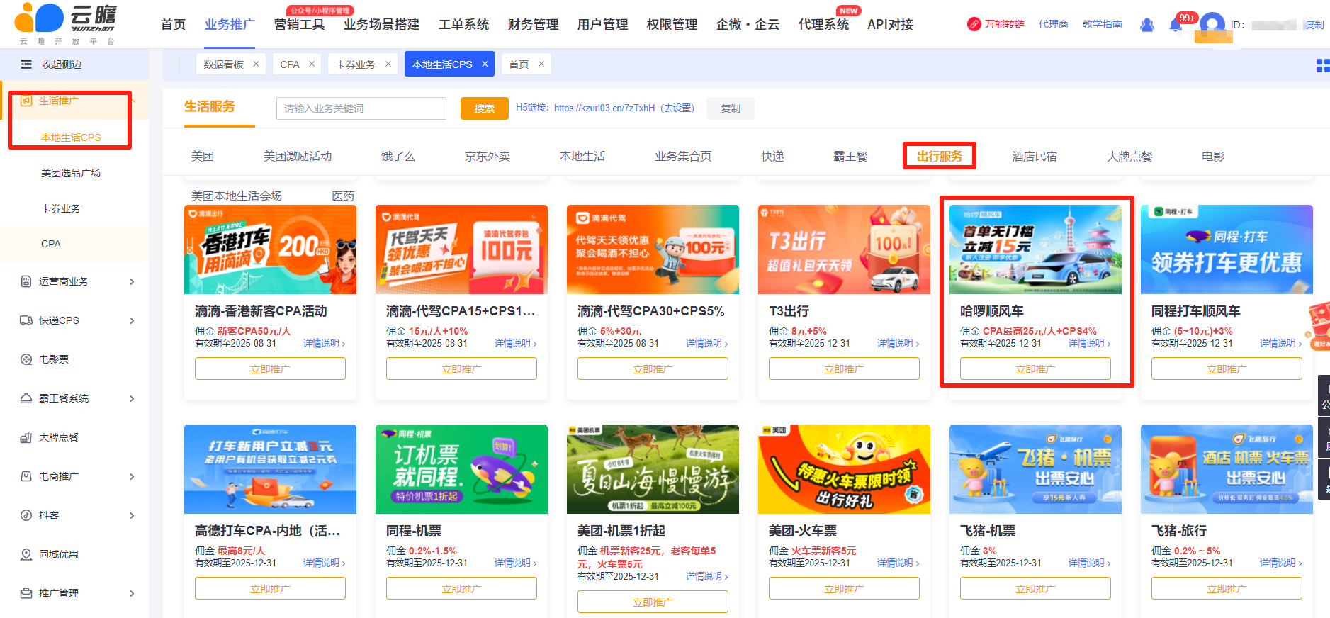Click the 运营商业务 sidebar icon
1330x618 pixels.
pos(26,281)
